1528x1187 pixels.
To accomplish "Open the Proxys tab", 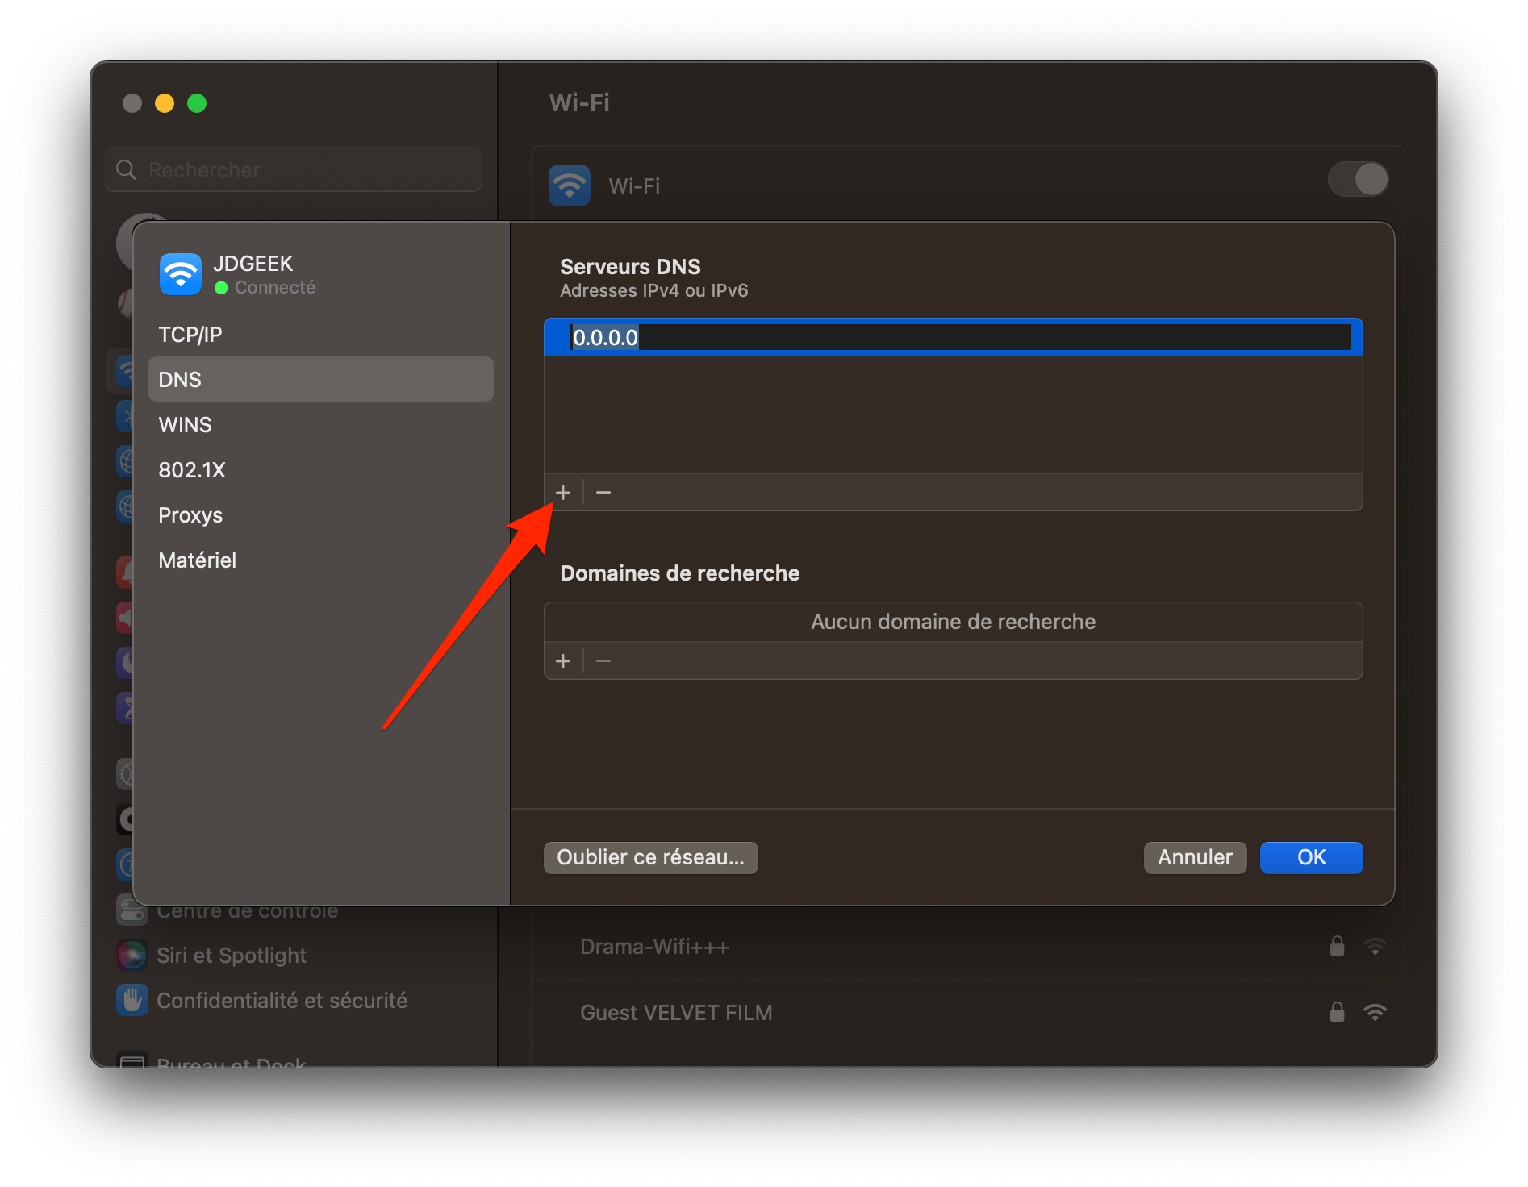I will [321, 515].
